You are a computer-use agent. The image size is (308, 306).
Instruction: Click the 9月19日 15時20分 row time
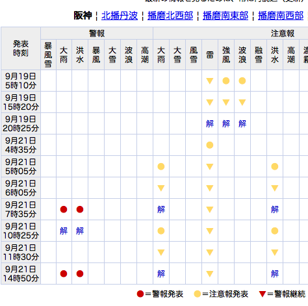pyautogui.click(x=21, y=102)
